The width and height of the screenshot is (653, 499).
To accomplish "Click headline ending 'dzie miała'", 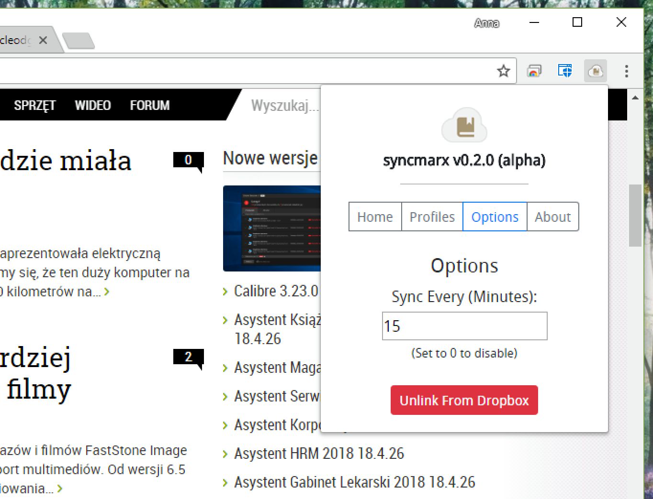I will 66,161.
